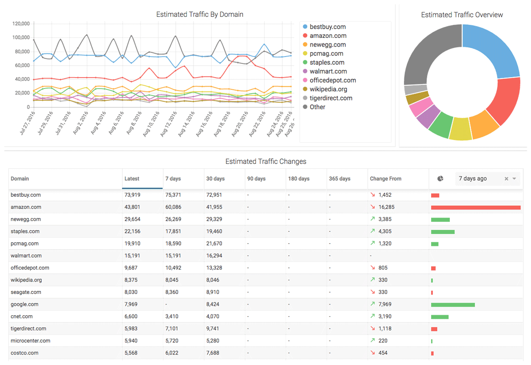Click the up arrow in cnet.com row

pos(373,317)
